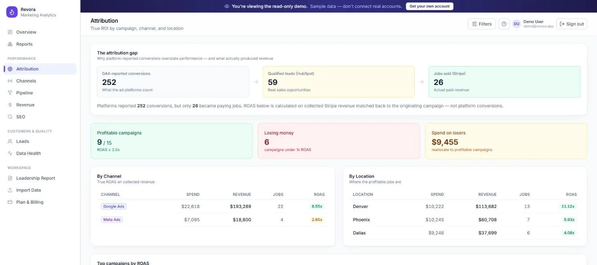Click the demo@revora.app email text
597x265 pixels.
tap(538, 26)
